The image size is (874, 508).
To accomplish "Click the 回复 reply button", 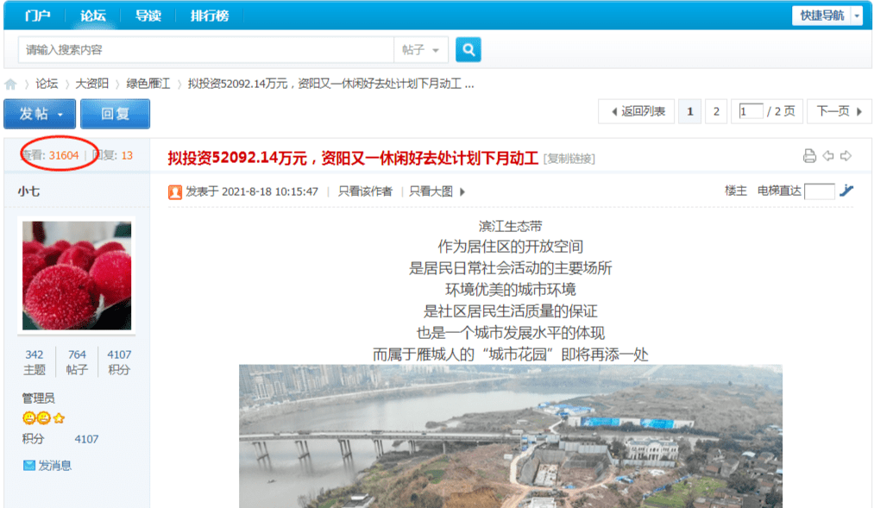I will [x=115, y=113].
